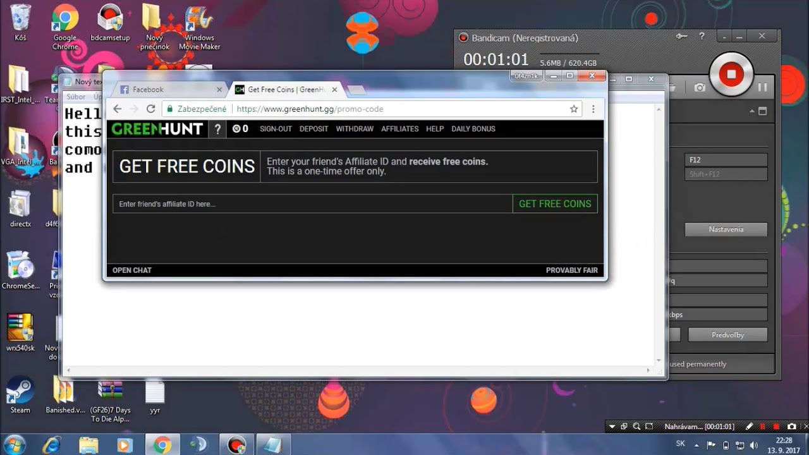Select the 7 Days To Die archive icon
Viewport: 809px width, 455px height.
(110, 400)
